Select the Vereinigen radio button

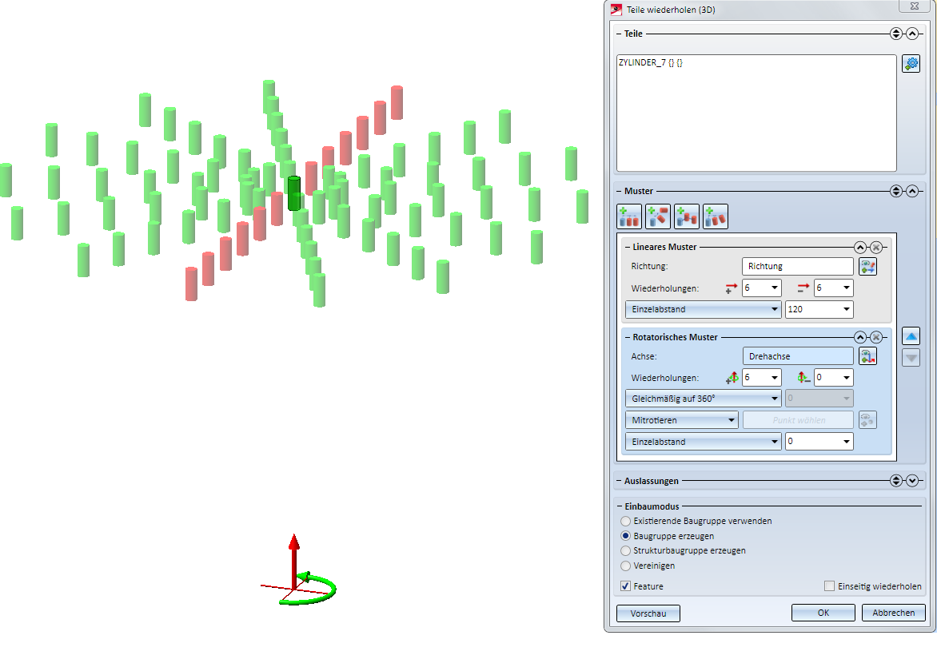pyautogui.click(x=626, y=566)
